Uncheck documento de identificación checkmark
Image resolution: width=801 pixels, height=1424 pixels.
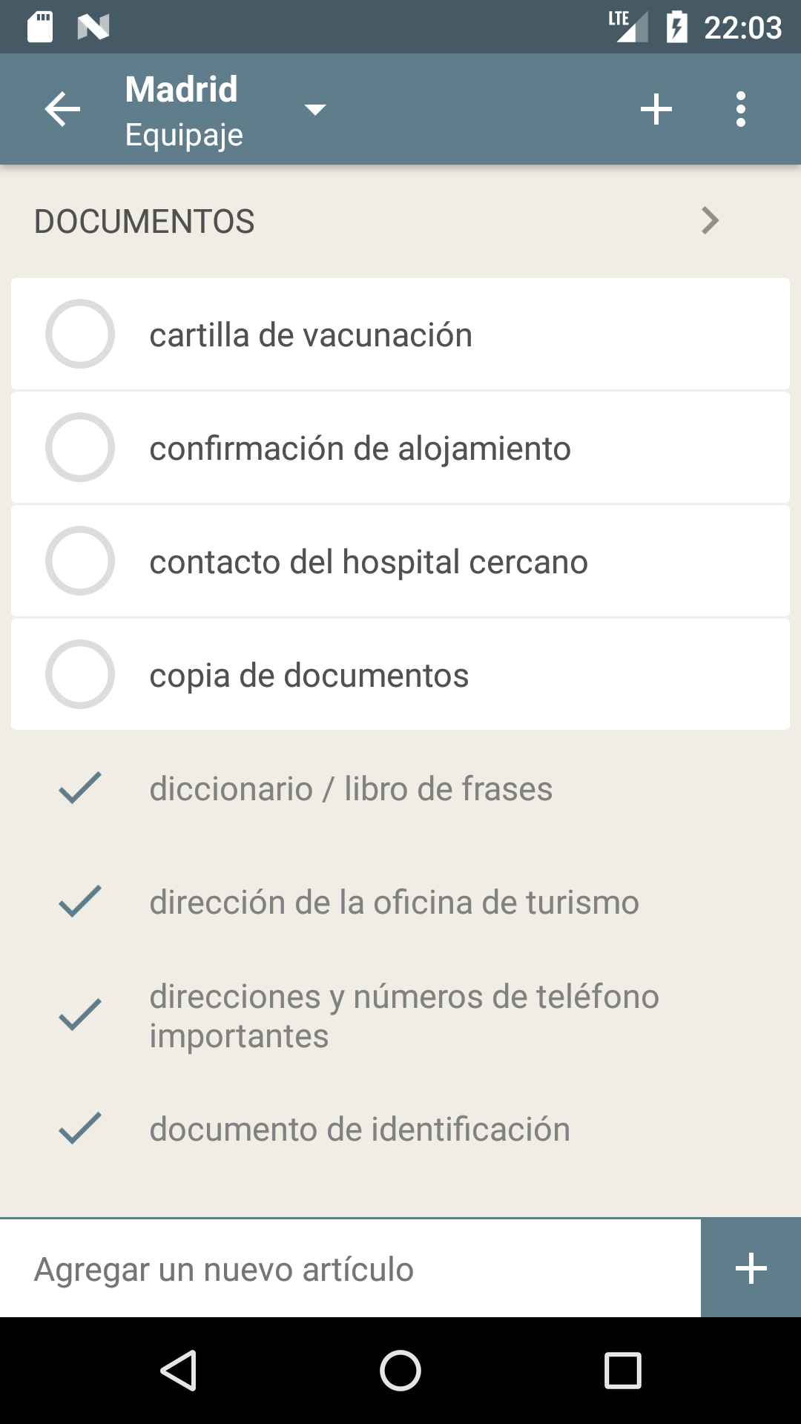point(80,1128)
